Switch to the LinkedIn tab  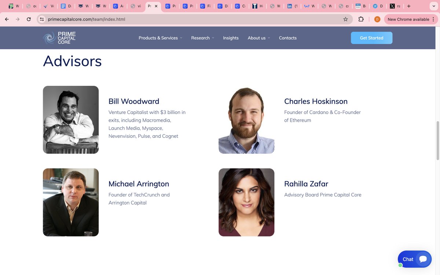tap(293, 6)
